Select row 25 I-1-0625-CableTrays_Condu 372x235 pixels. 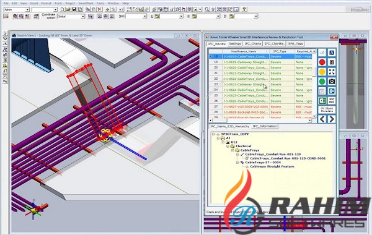point(260,95)
